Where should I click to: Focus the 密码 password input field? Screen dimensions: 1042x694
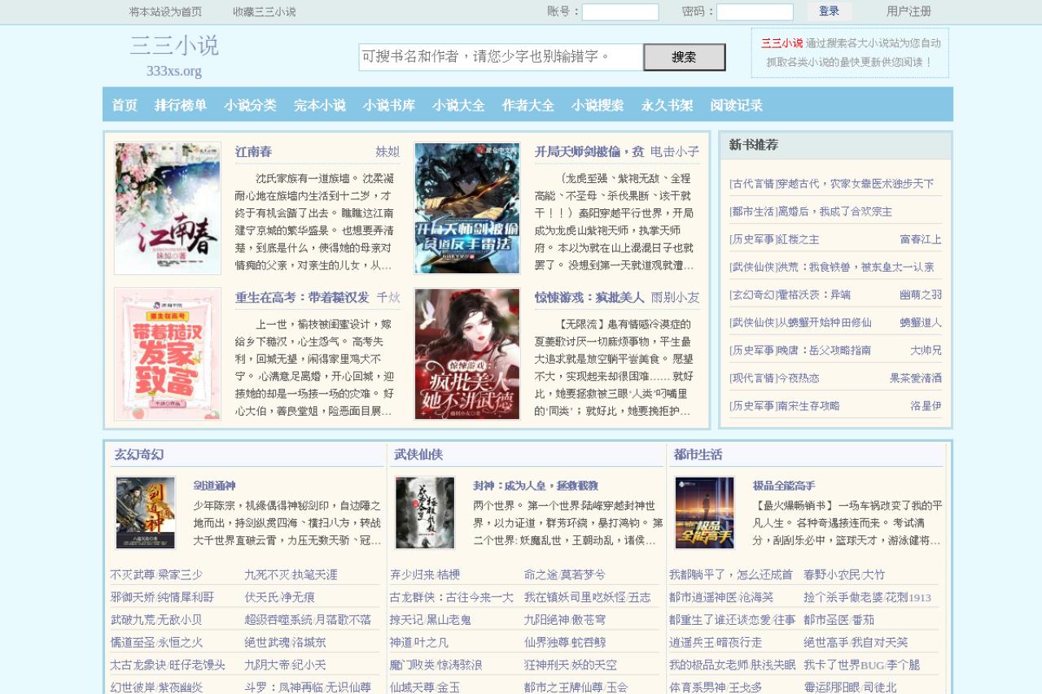[755, 12]
